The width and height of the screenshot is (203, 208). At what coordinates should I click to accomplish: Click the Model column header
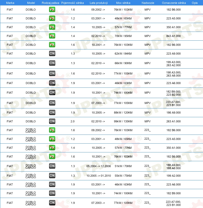click(31, 3)
